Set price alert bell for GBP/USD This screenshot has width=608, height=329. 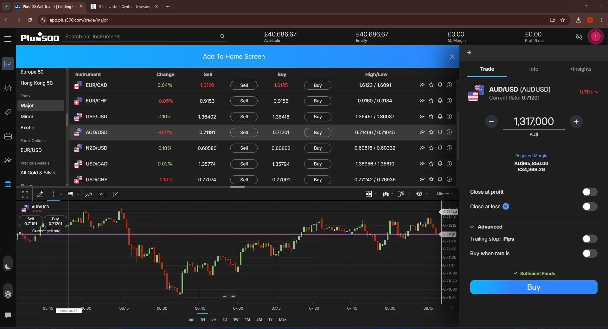[440, 116]
